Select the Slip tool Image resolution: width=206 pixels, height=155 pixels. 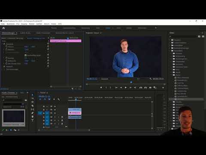pos(33,109)
